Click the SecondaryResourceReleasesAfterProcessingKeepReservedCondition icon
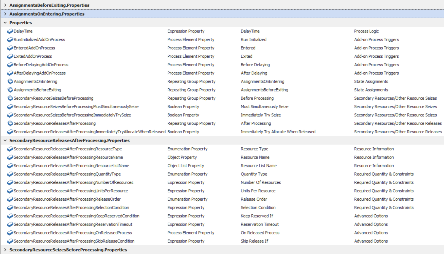Screen dimensions: 444x254 coord(10,216)
